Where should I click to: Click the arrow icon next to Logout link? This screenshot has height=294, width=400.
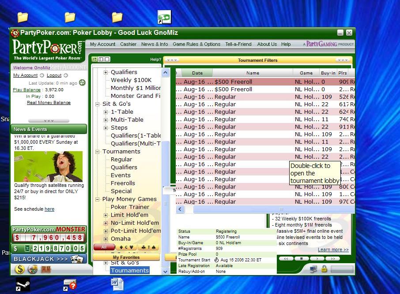pyautogui.click(x=66, y=75)
